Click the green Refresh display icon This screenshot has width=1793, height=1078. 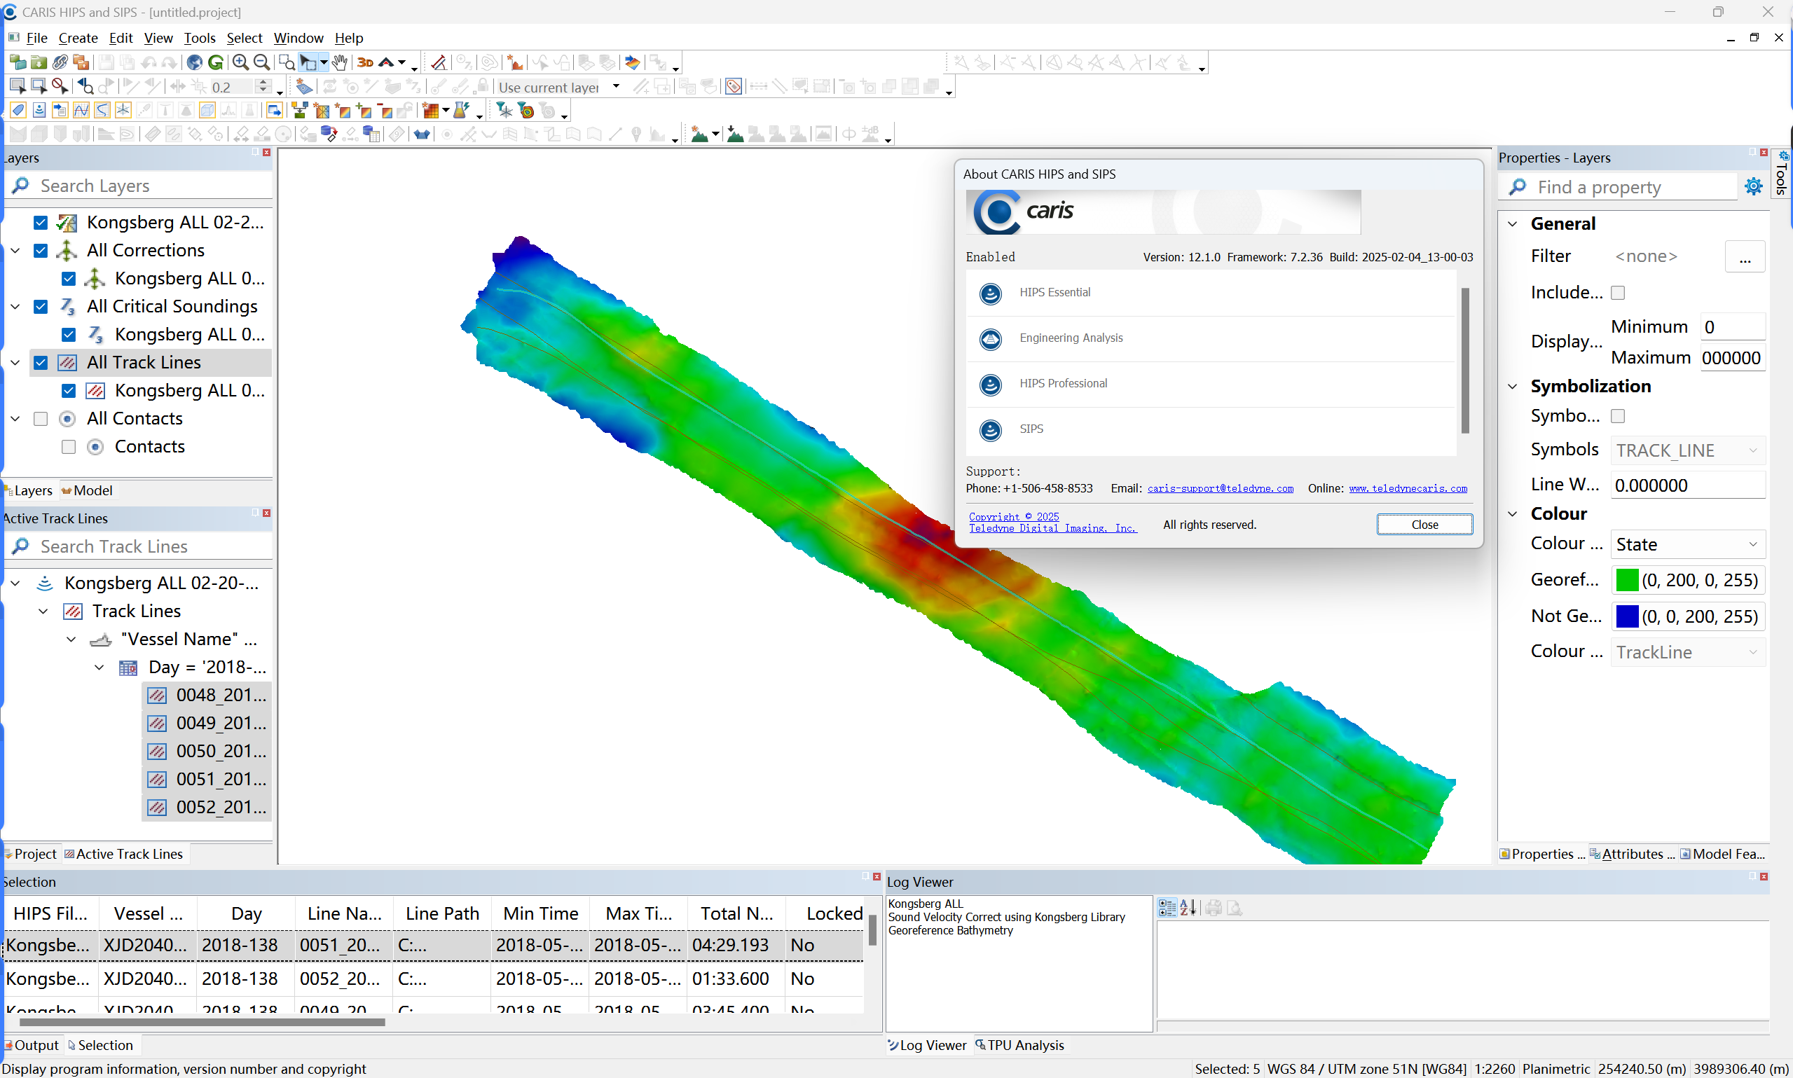216,62
